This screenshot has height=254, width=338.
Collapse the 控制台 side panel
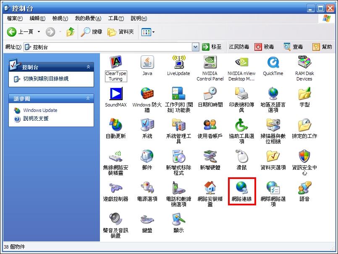(x=88, y=67)
